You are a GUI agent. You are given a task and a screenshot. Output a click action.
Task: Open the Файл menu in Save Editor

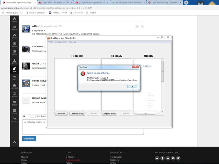pyautogui.click(x=50, y=42)
